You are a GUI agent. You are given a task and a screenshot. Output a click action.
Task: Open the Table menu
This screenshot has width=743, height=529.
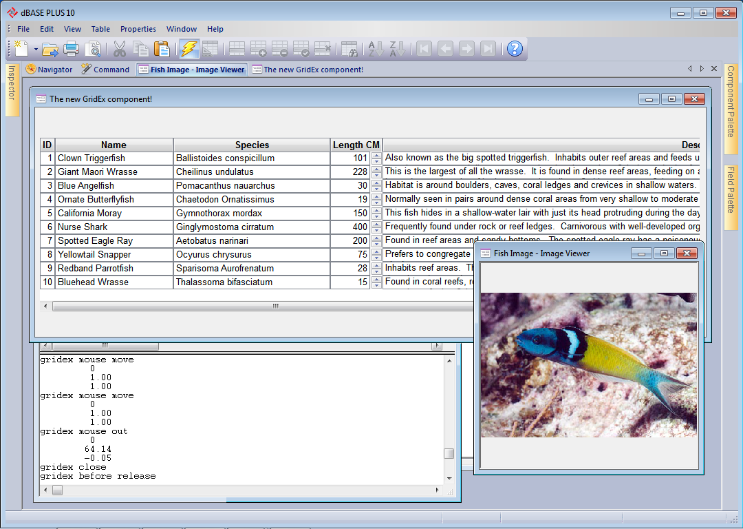tap(100, 29)
